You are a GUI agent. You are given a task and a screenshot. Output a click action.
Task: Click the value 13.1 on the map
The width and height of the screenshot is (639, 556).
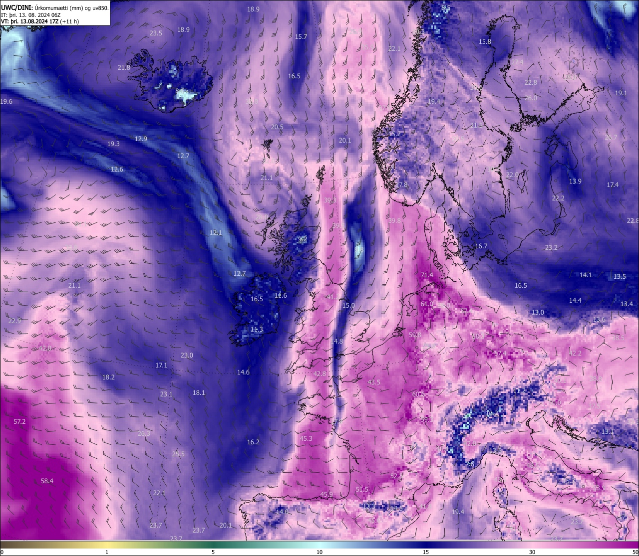pyautogui.click(x=608, y=431)
